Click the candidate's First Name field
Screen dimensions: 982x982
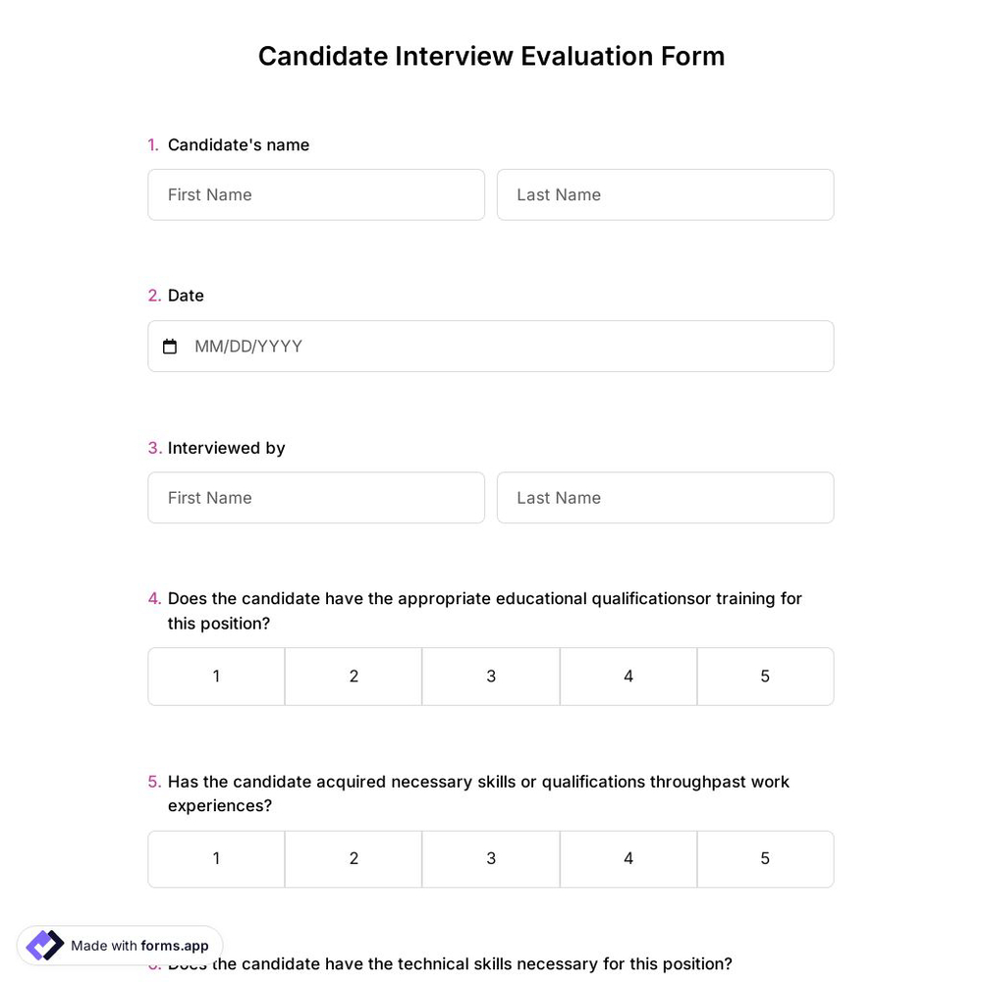pyautogui.click(x=316, y=194)
